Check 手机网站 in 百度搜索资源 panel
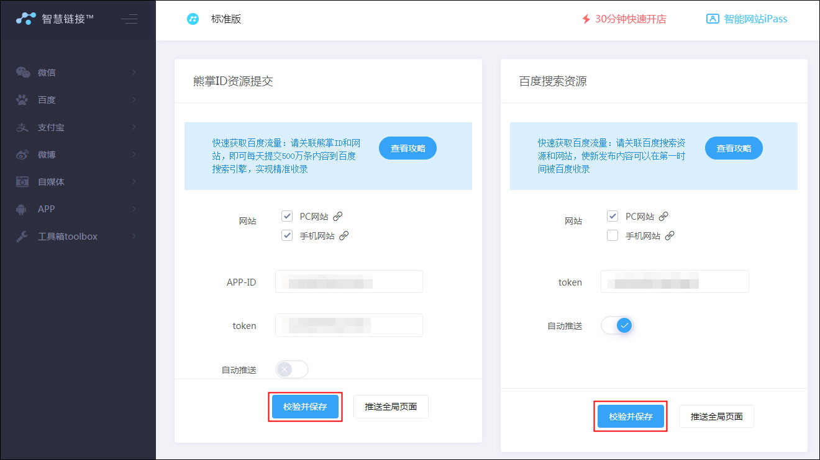The height and width of the screenshot is (460, 820). [613, 235]
